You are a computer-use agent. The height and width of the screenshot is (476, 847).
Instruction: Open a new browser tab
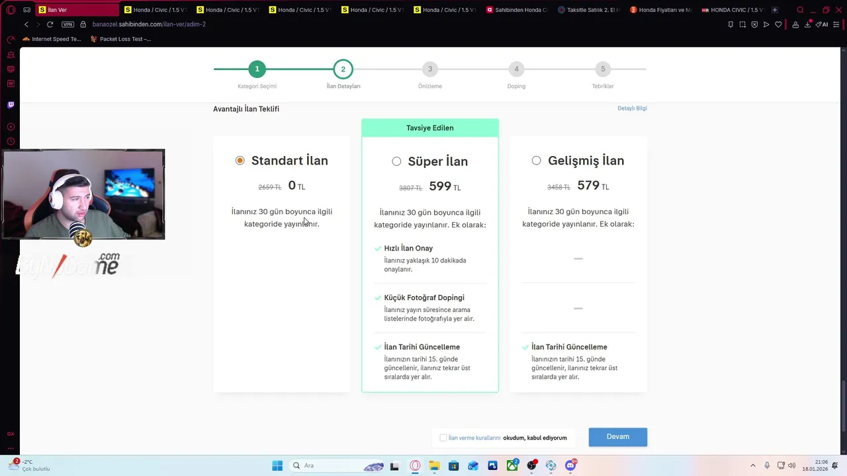(775, 10)
